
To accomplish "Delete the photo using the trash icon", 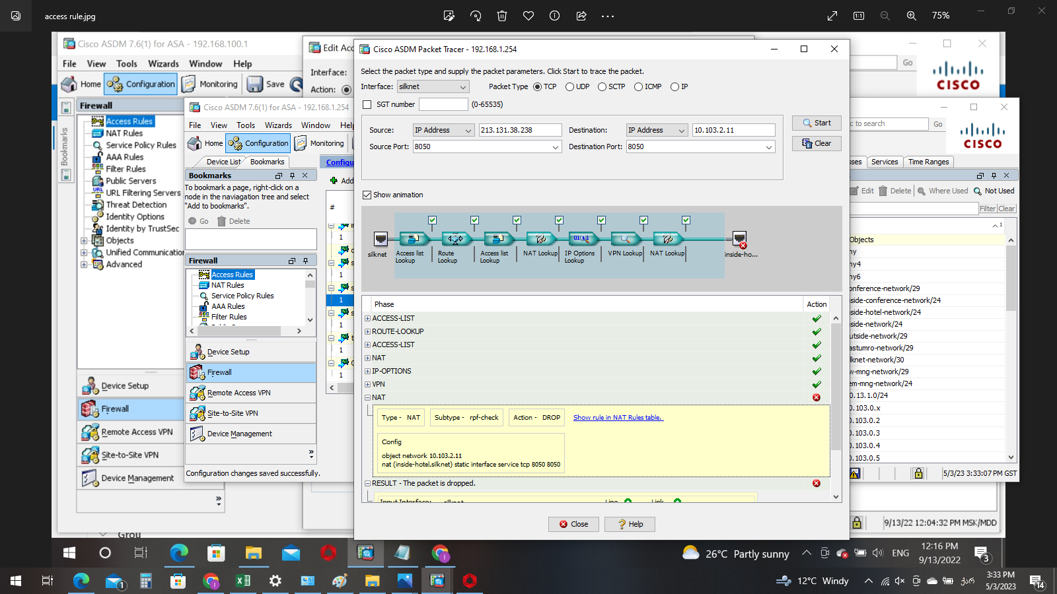I will click(x=502, y=16).
